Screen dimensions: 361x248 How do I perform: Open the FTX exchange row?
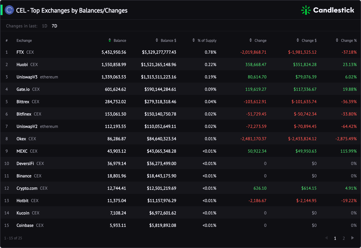180,52
